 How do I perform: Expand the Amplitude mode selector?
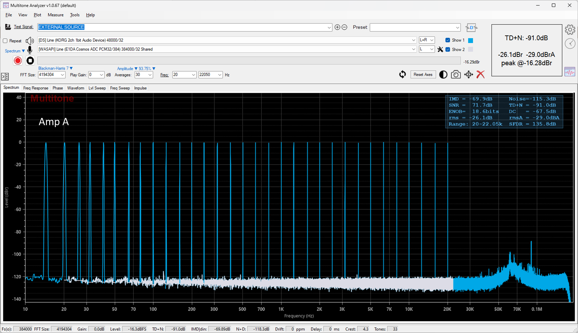[x=127, y=69]
